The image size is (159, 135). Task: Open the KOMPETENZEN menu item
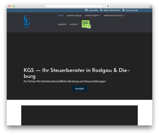(92, 16)
